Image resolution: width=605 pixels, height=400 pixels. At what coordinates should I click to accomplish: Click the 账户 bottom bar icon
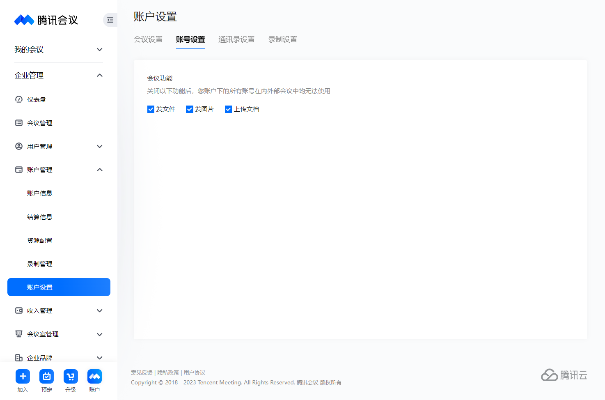coord(94,376)
